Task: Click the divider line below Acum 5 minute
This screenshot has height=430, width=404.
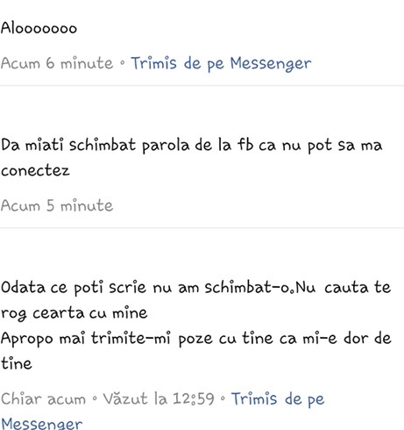Action: [202, 228]
